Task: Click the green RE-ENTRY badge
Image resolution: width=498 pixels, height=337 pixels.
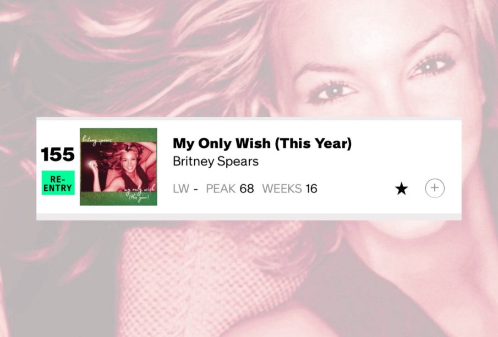Action: (x=58, y=183)
